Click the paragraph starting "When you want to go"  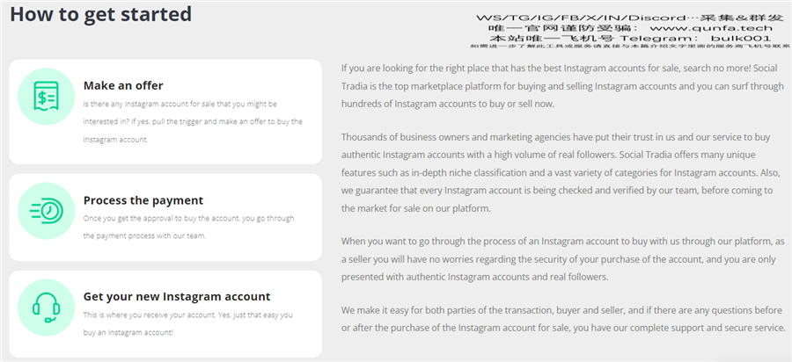click(563, 259)
